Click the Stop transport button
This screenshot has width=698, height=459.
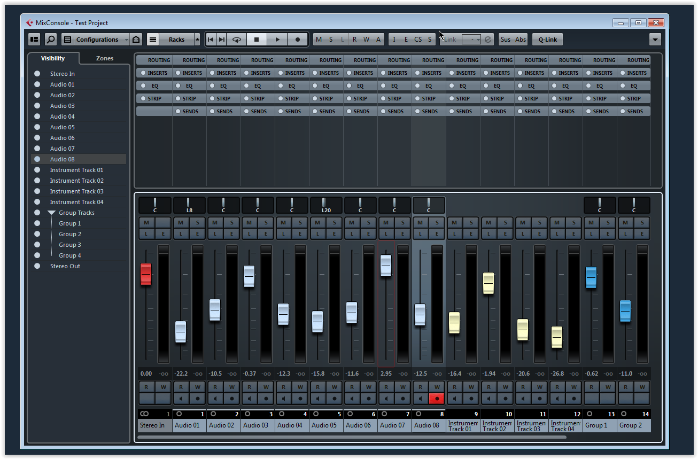tap(257, 40)
